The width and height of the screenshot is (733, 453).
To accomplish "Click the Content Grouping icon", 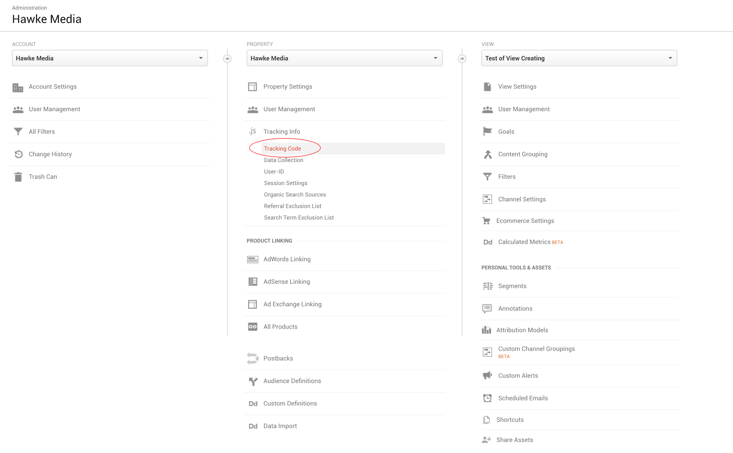I will pos(488,154).
